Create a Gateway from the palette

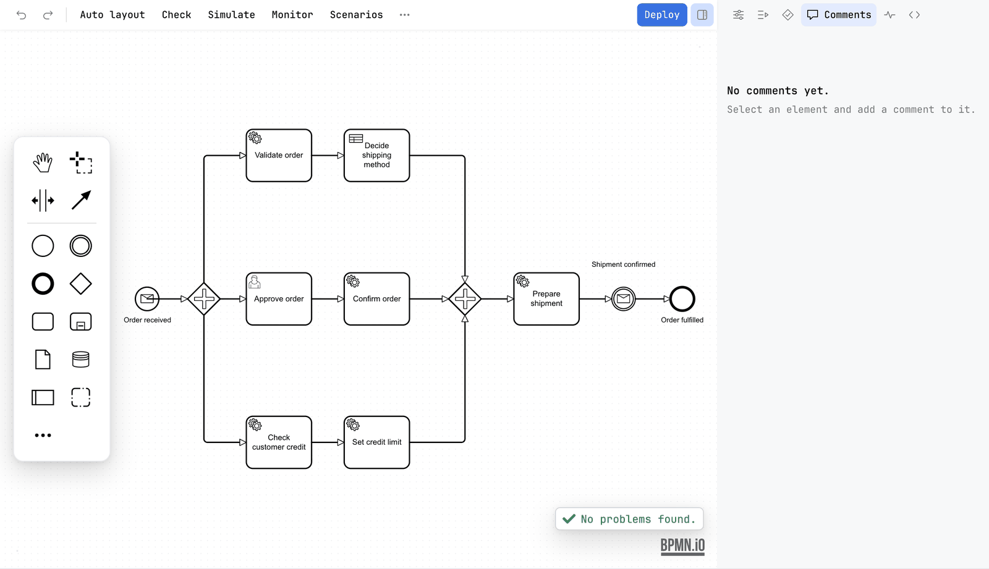(81, 284)
